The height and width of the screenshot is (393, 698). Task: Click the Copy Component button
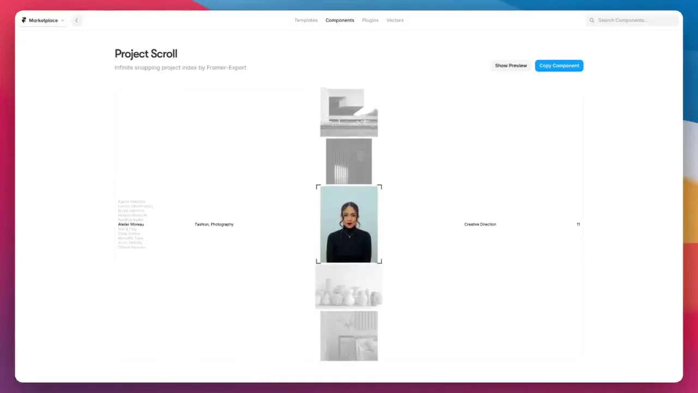559,65
